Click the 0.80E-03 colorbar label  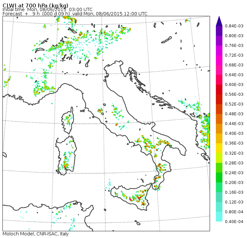(x=234, y=36)
